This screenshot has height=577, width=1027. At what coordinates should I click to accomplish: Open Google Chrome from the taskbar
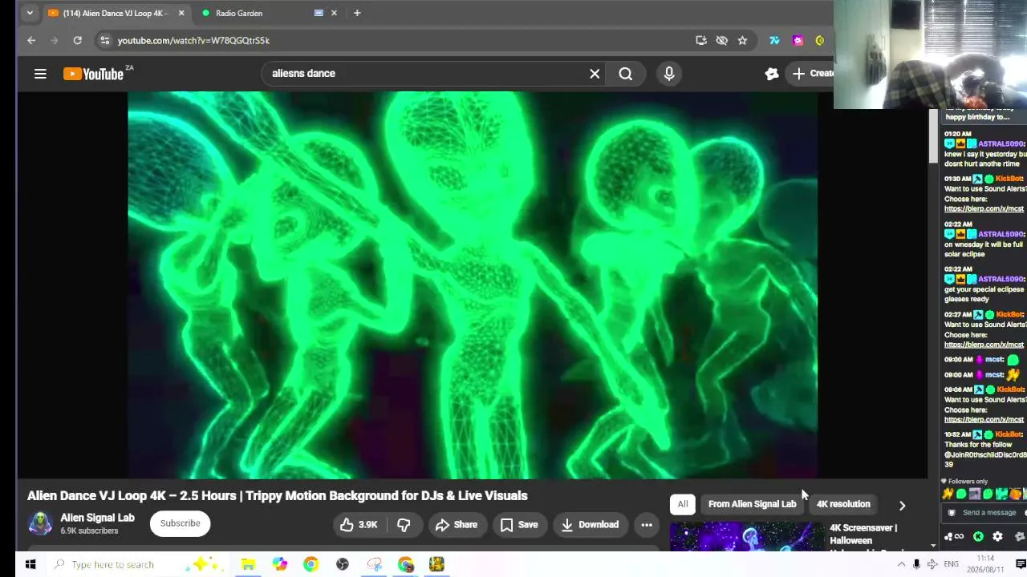click(x=311, y=564)
